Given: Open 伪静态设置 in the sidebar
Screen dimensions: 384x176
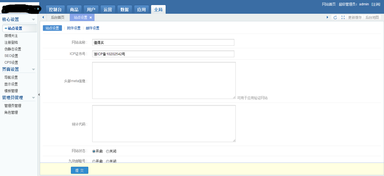Looking at the screenshot, I should [13, 49].
